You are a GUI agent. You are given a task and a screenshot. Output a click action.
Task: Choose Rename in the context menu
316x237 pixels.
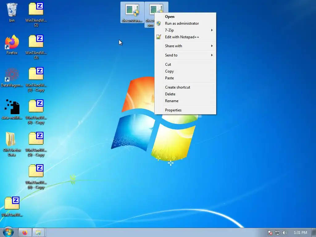point(185,101)
